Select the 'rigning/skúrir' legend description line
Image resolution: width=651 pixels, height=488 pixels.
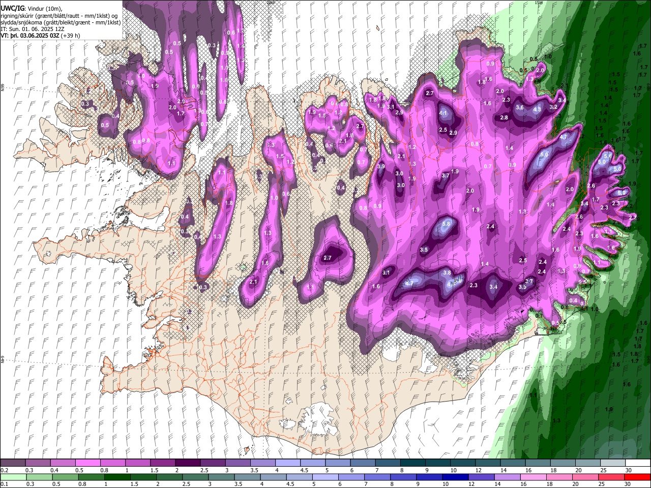pyautogui.click(x=60, y=16)
